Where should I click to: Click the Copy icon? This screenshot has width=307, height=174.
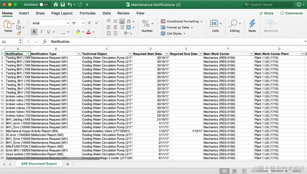click(x=19, y=27)
